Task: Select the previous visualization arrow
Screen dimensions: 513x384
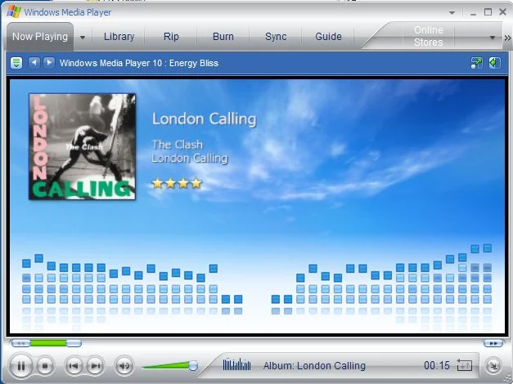Action: 34,62
